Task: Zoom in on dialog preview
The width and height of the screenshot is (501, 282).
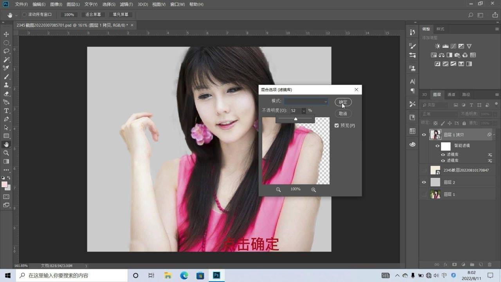Action: tap(314, 190)
